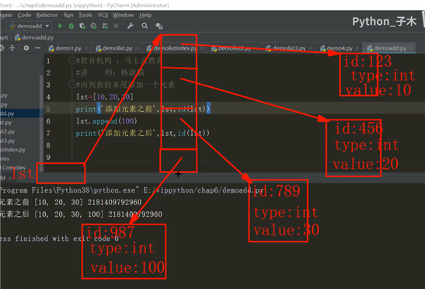Click the translate icon in the toolbar
425x289 pixels.
159,26
